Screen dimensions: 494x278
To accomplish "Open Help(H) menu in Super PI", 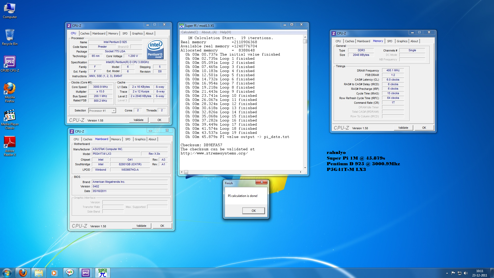I will 226,32.
